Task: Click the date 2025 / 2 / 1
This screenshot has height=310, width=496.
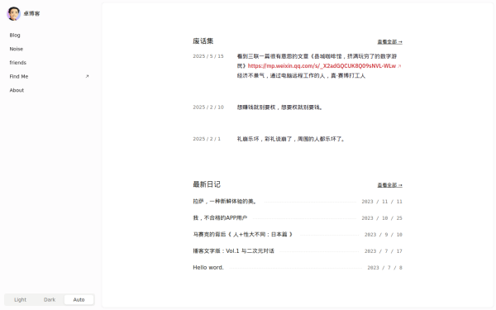Action: [x=207, y=139]
